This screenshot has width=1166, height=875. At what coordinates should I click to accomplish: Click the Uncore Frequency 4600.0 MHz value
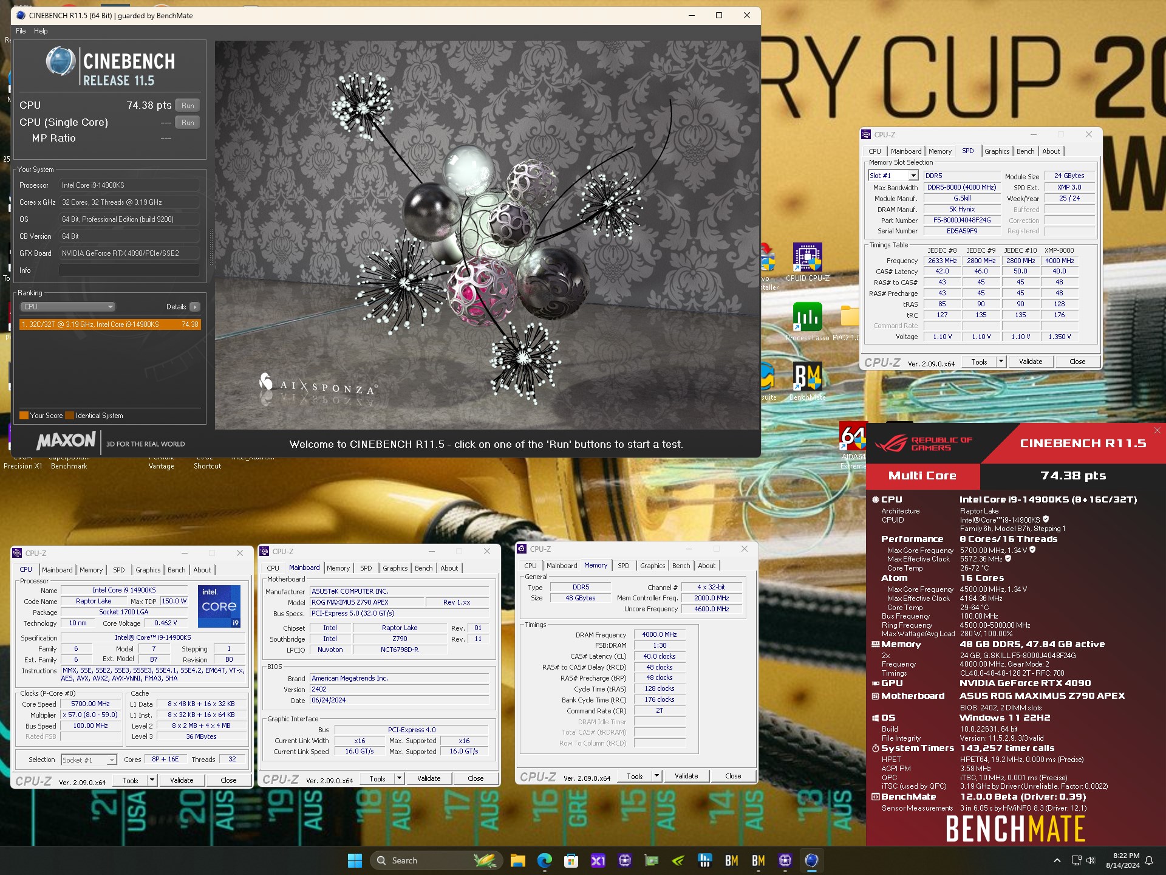[x=712, y=609]
